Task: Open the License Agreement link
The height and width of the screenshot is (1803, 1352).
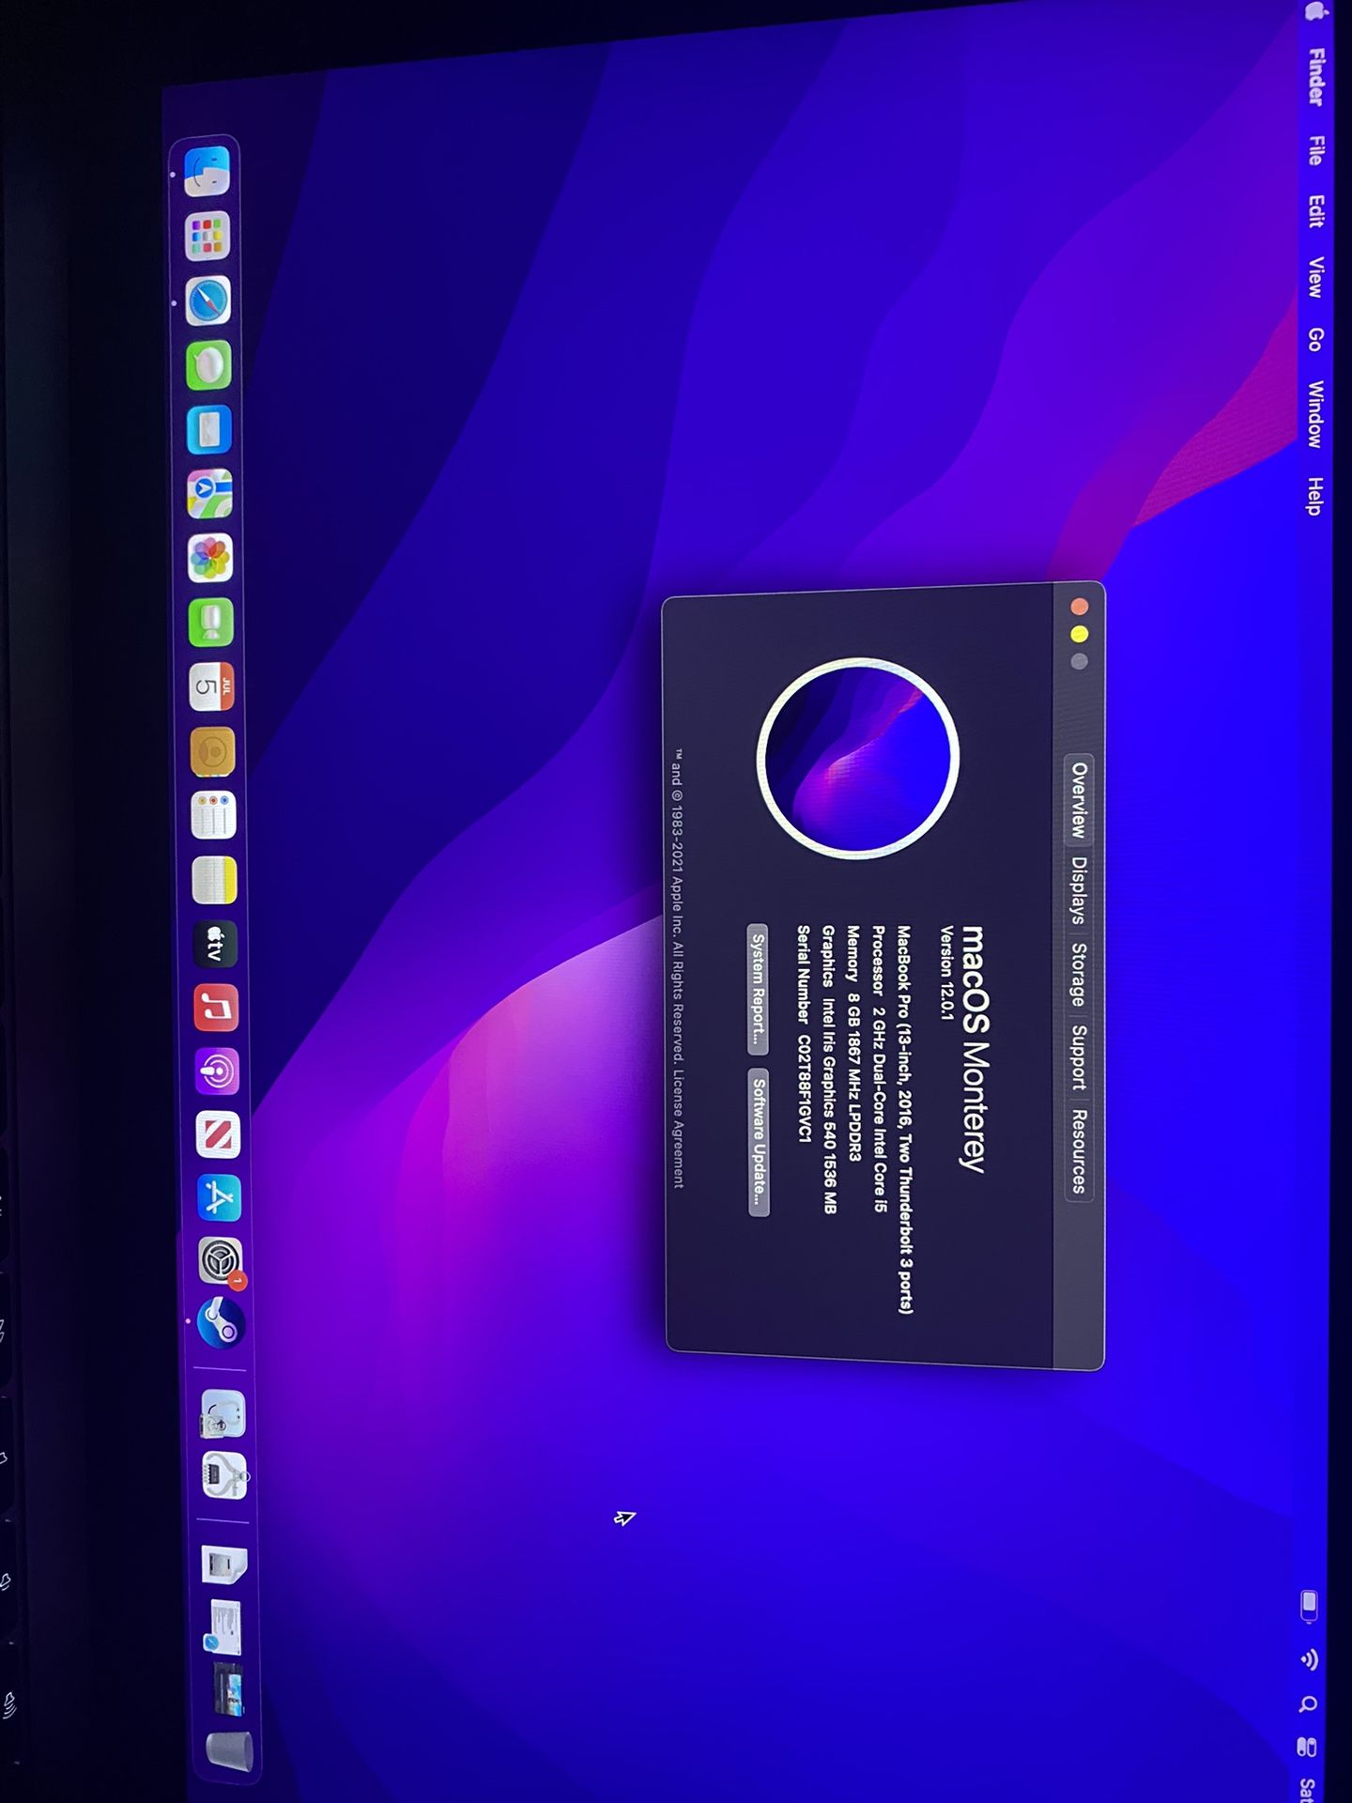Action: 678,1128
